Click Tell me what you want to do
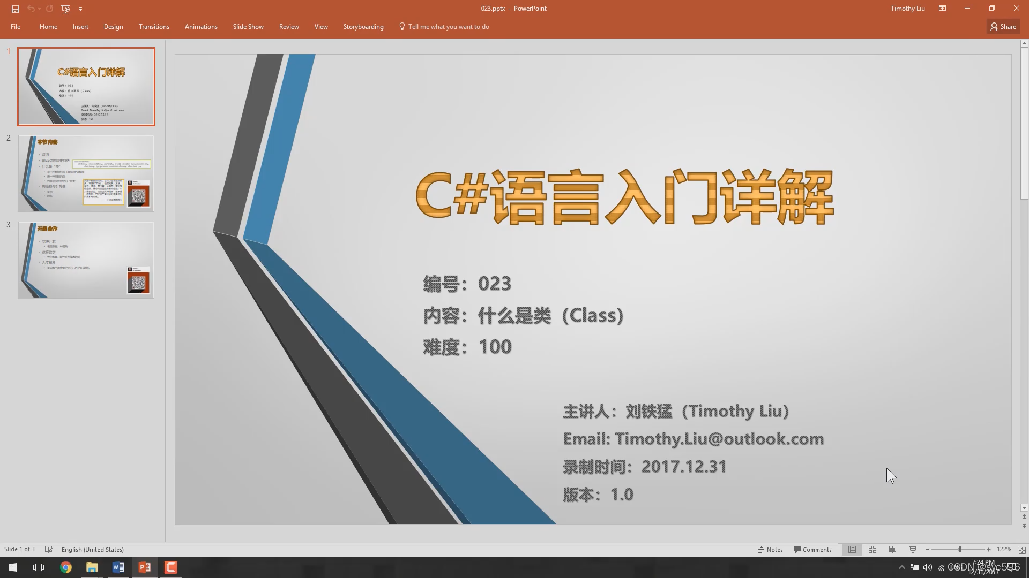The width and height of the screenshot is (1029, 578). point(448,27)
